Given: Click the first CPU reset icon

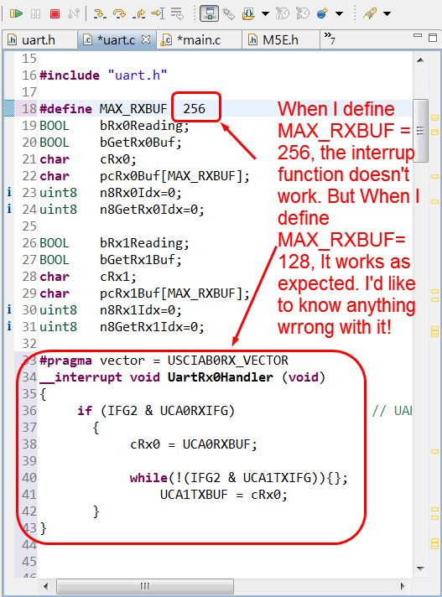Looking at the screenshot, I should coord(283,14).
